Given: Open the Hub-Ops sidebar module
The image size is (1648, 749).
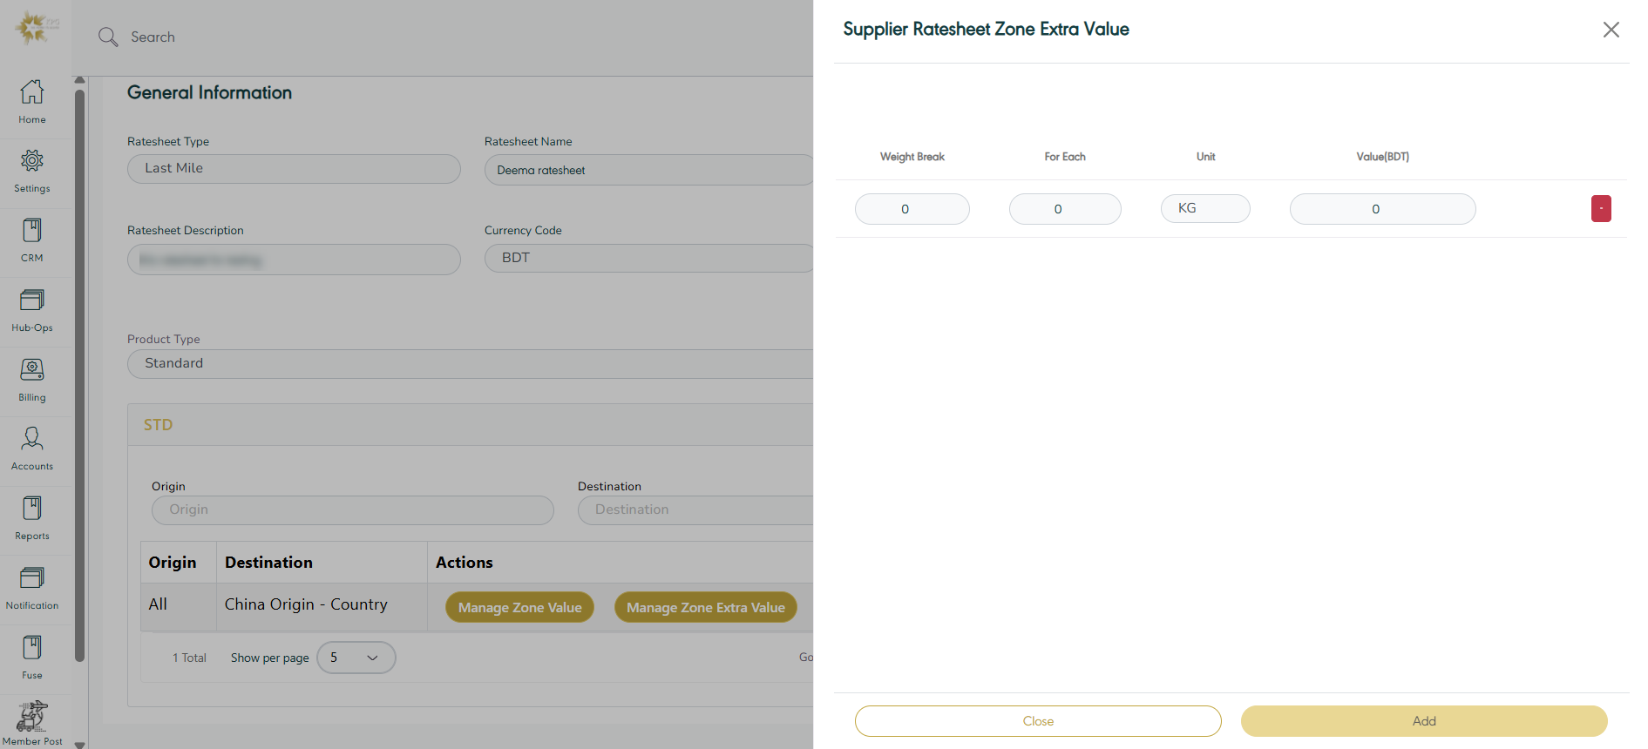Looking at the screenshot, I should coord(32,309).
